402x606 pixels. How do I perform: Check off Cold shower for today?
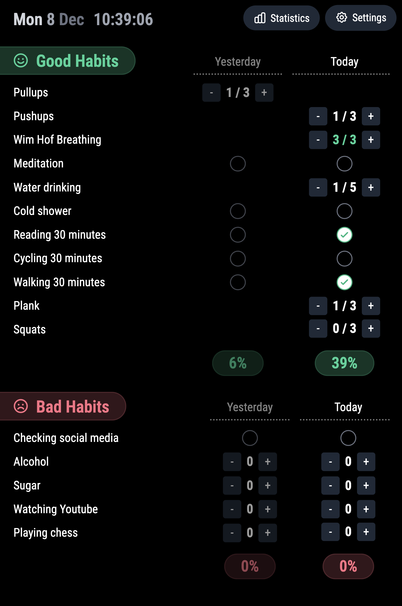pyautogui.click(x=344, y=211)
